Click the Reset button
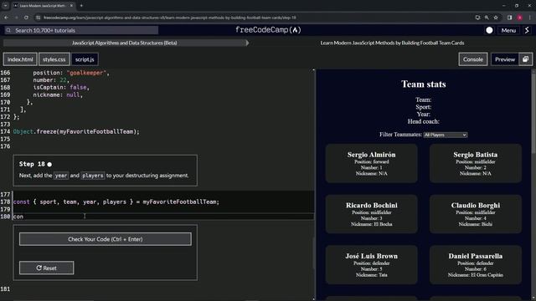The width and height of the screenshot is (536, 301). (x=47, y=268)
